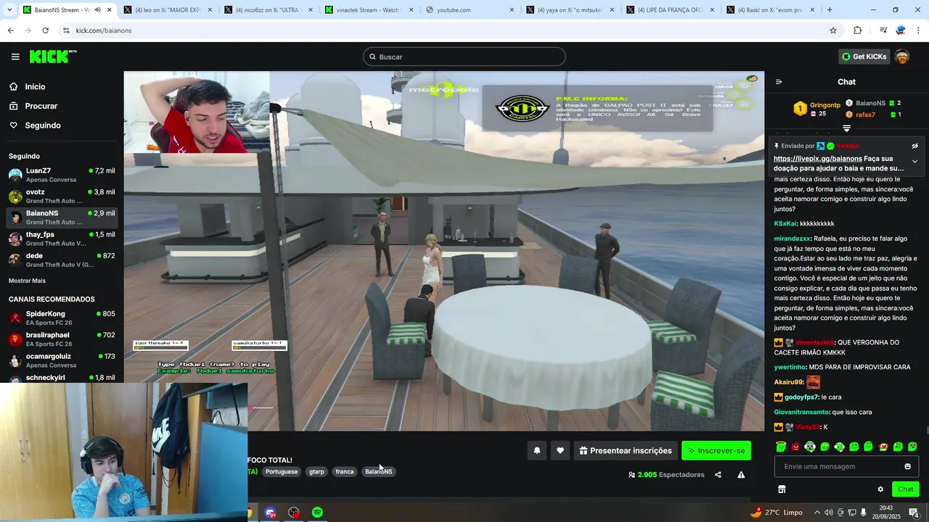
Task: Open the Windows notification center
Action: click(x=914, y=513)
